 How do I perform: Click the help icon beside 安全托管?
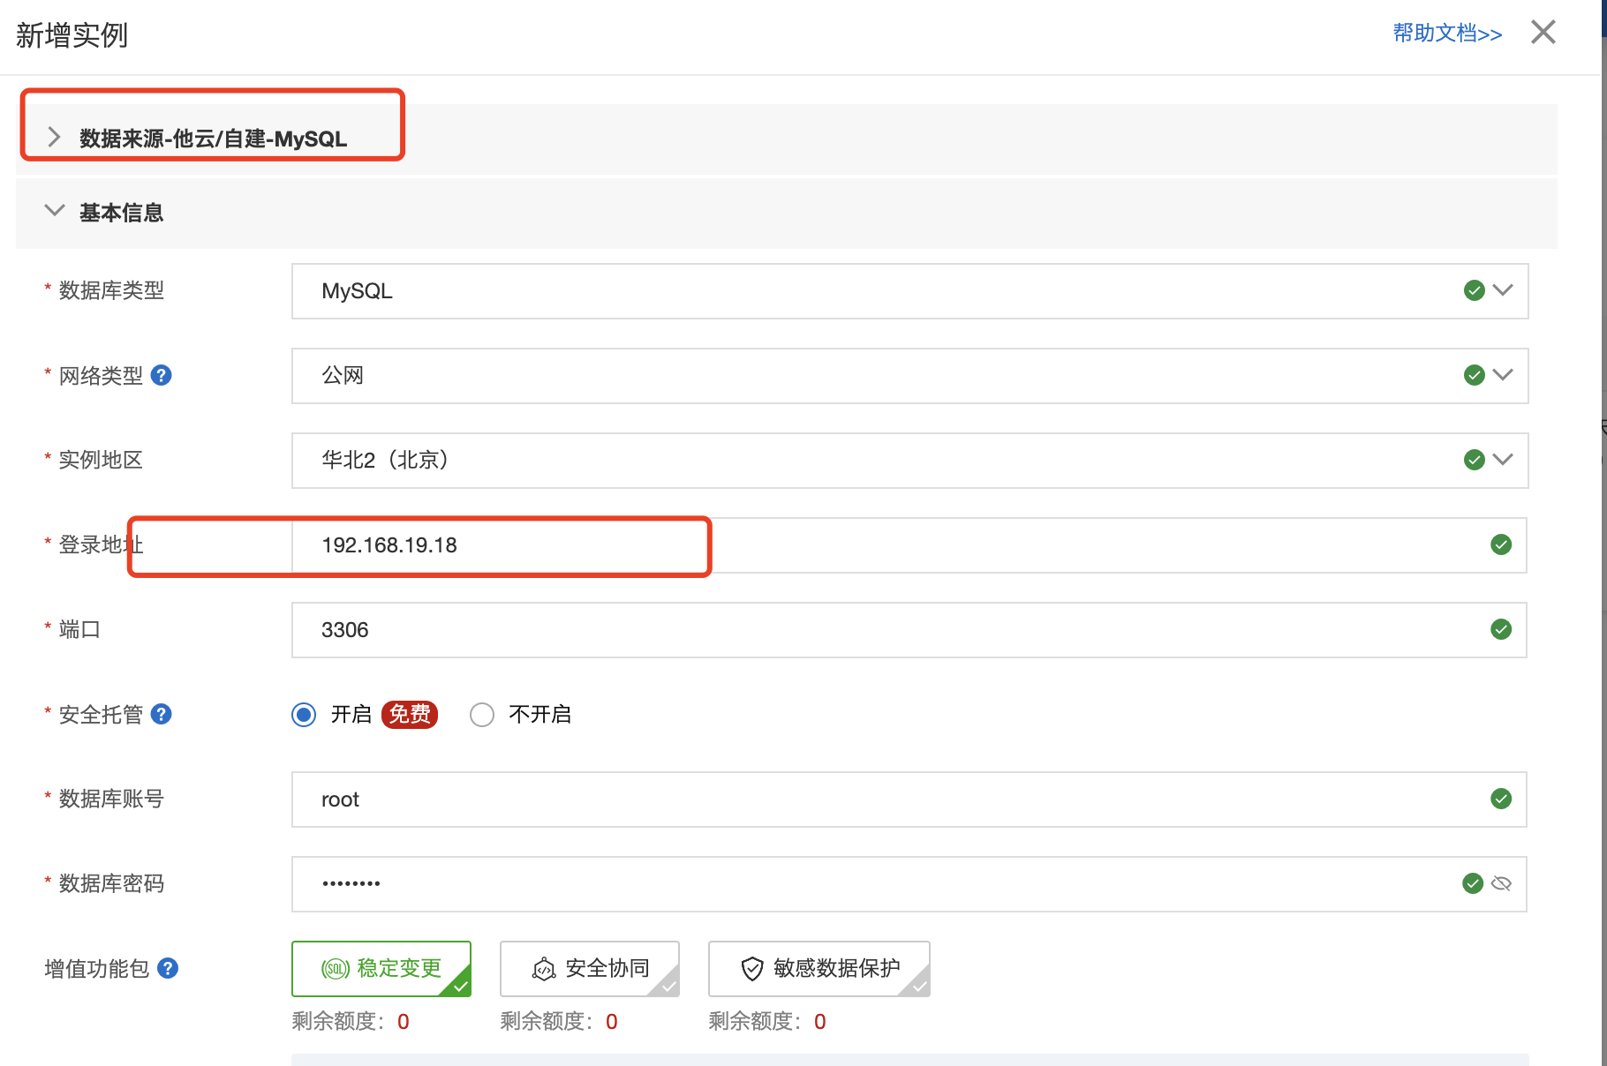coord(161,714)
